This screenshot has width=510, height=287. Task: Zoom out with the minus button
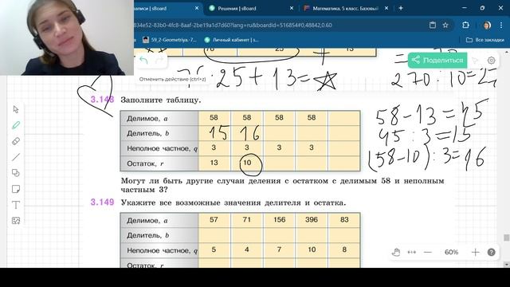(x=428, y=252)
